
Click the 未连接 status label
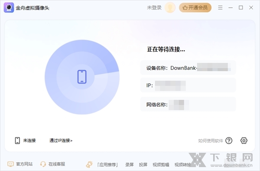(x=29, y=141)
